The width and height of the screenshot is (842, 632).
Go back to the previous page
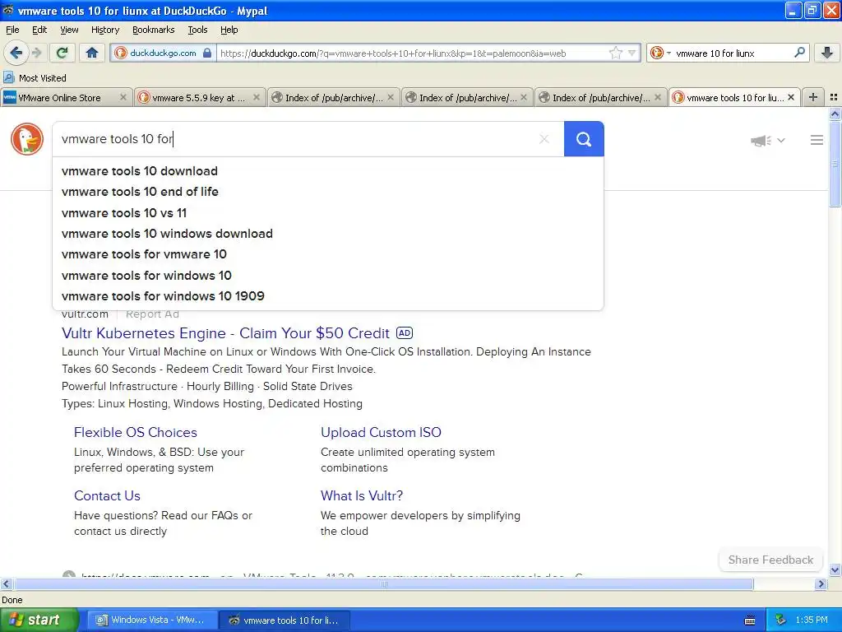coord(16,53)
